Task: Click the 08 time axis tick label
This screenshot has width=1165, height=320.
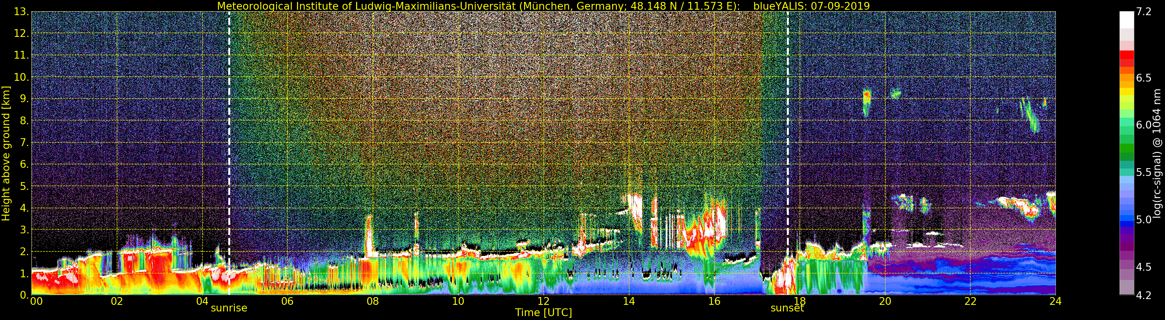Action: pyautogui.click(x=373, y=301)
